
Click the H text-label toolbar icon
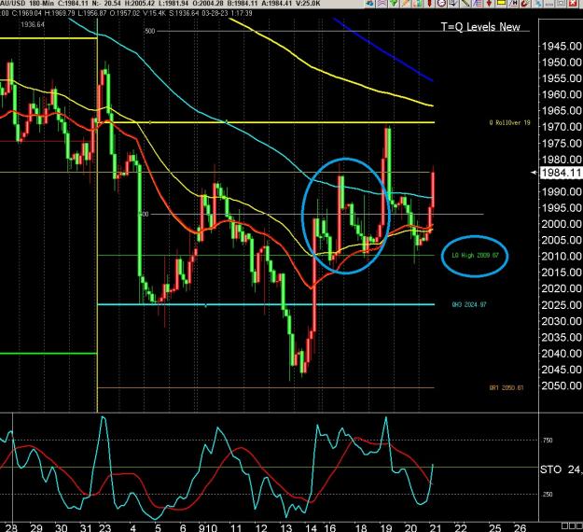point(513,4)
